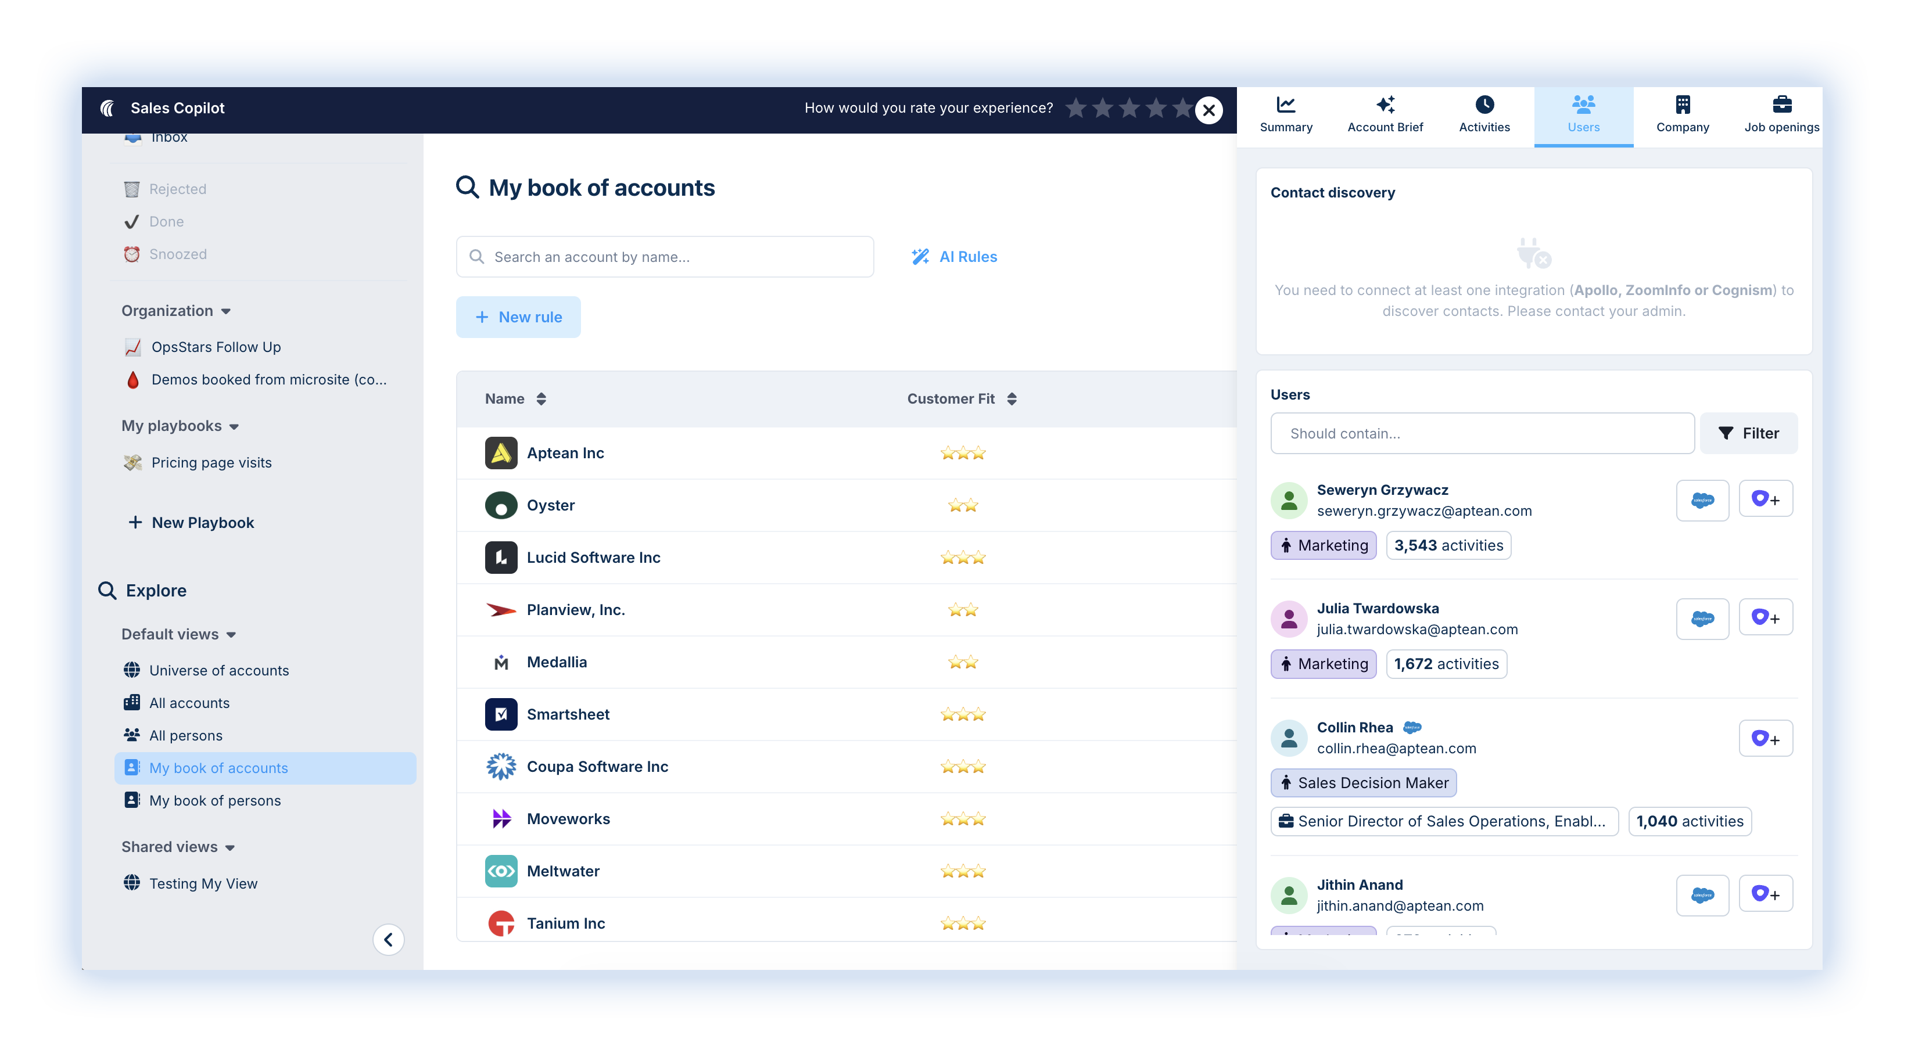This screenshot has height=1046, width=1915.
Task: Click Salesforce icon for Seweryn Grzywacz
Action: pyautogui.click(x=1702, y=500)
